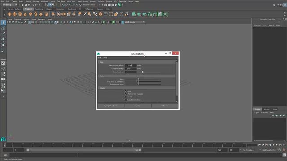Click the Play forwards button
Screen dimensions: 287x161
[274, 145]
